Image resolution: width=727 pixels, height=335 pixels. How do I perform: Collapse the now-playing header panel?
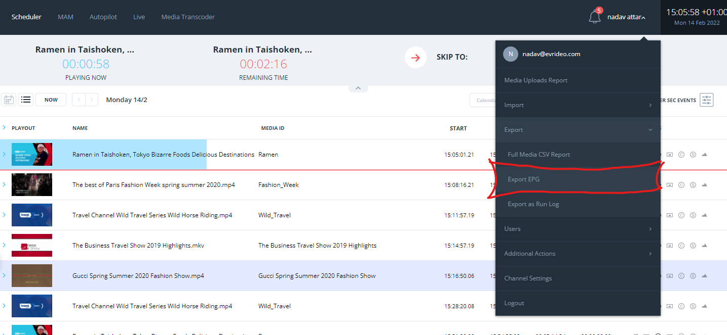pos(358,88)
